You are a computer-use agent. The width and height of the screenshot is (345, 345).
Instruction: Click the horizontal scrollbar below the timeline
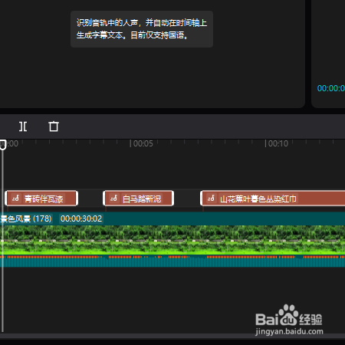[x=172, y=336]
